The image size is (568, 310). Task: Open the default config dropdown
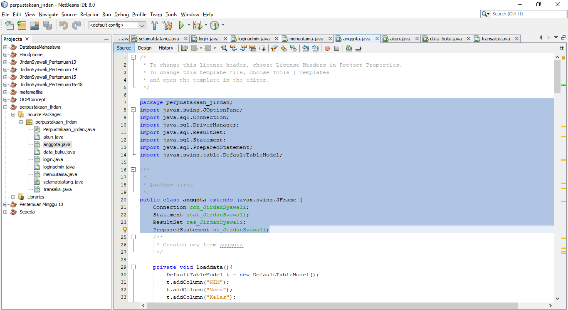(142, 25)
